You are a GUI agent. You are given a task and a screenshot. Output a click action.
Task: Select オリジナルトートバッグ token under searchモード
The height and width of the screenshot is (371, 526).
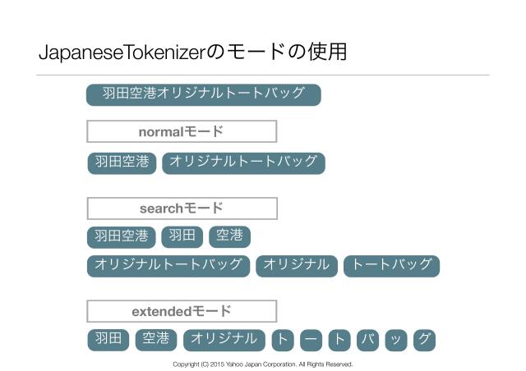point(168,266)
